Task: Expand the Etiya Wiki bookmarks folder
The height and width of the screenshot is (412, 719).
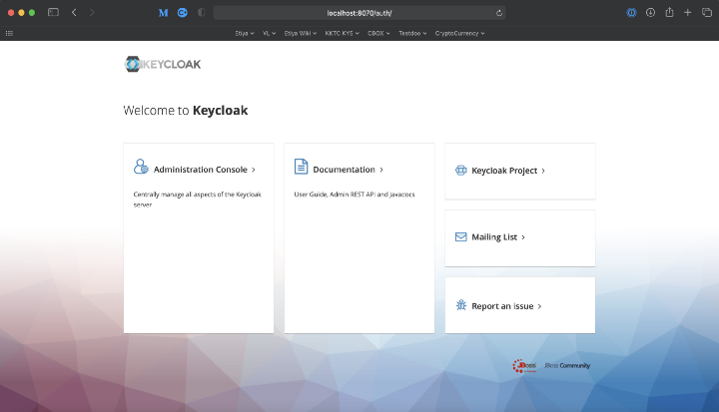Action: [301, 33]
